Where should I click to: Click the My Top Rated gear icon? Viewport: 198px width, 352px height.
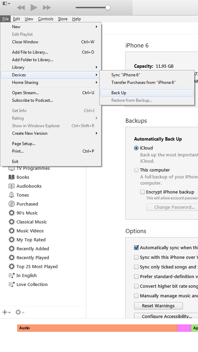11,240
